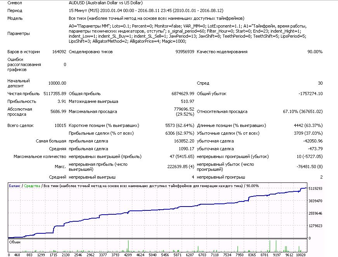Click the 'Относительная просадка' label

point(222,111)
